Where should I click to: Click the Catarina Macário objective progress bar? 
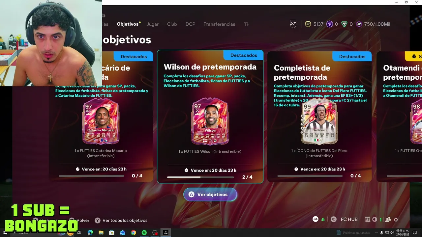point(92,176)
